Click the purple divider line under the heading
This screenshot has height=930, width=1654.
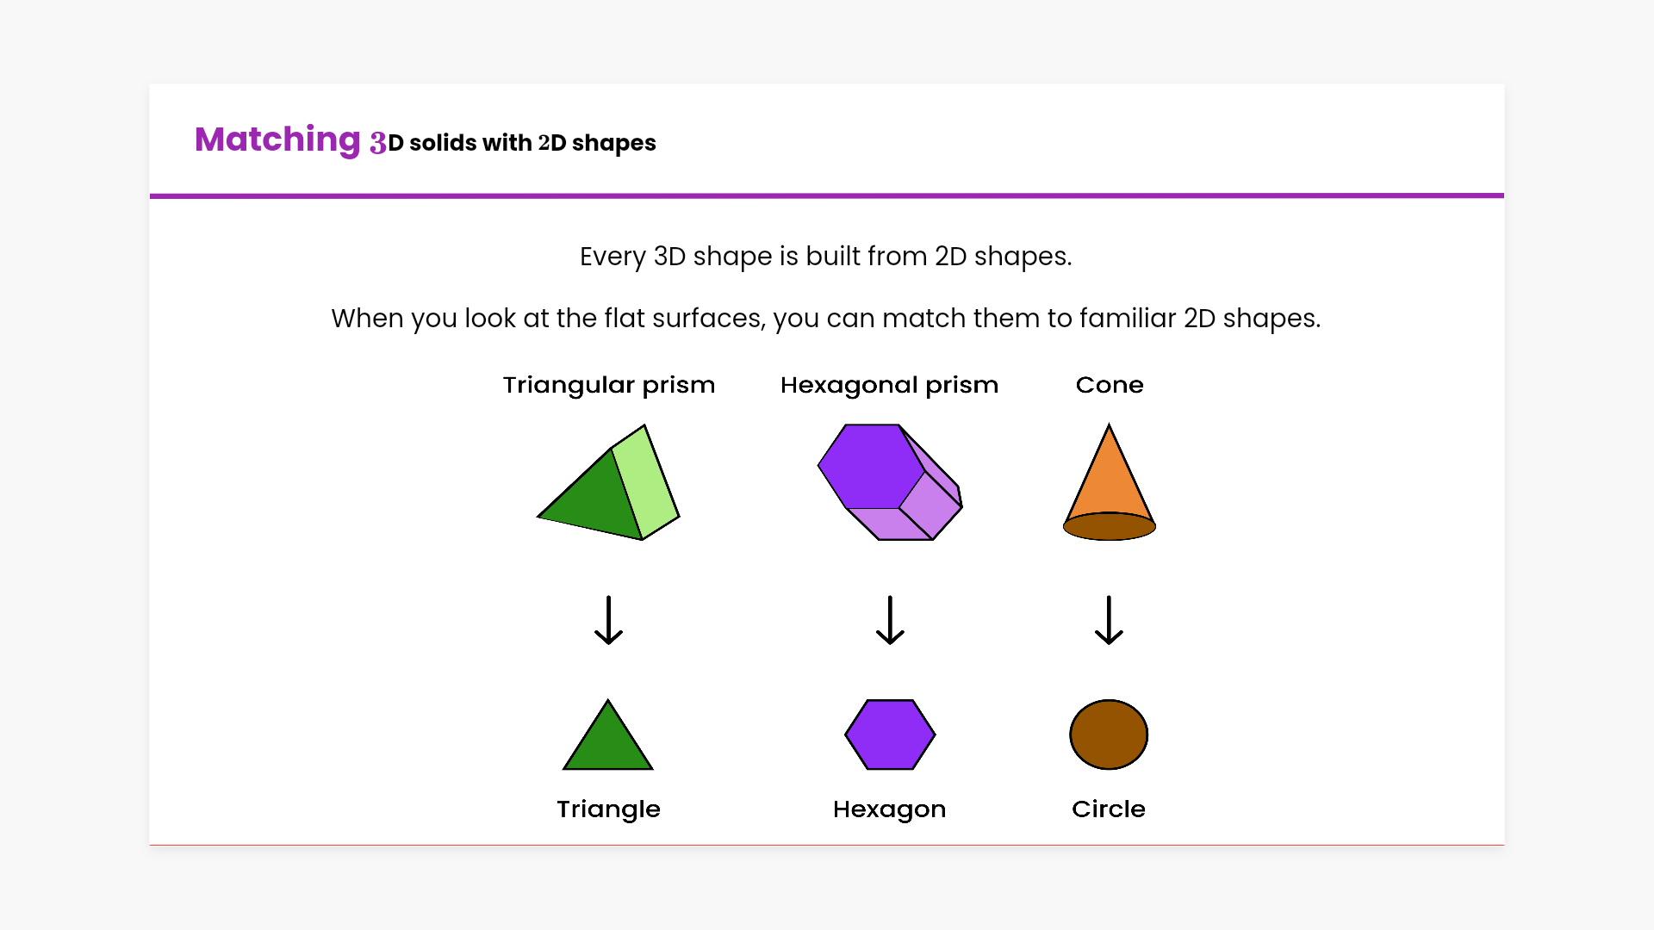point(827,195)
